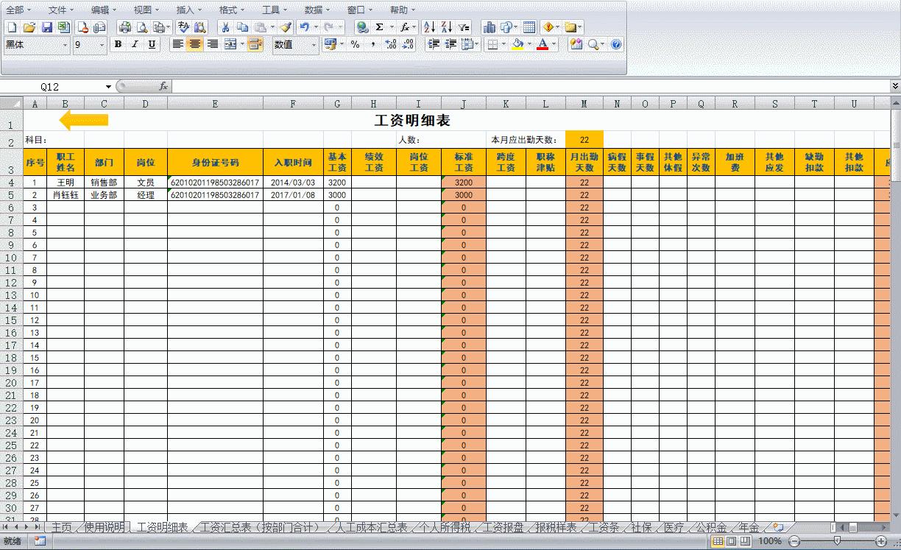Open the Chart Wizard icon
Viewport: 901px width, 550px height.
488,27
